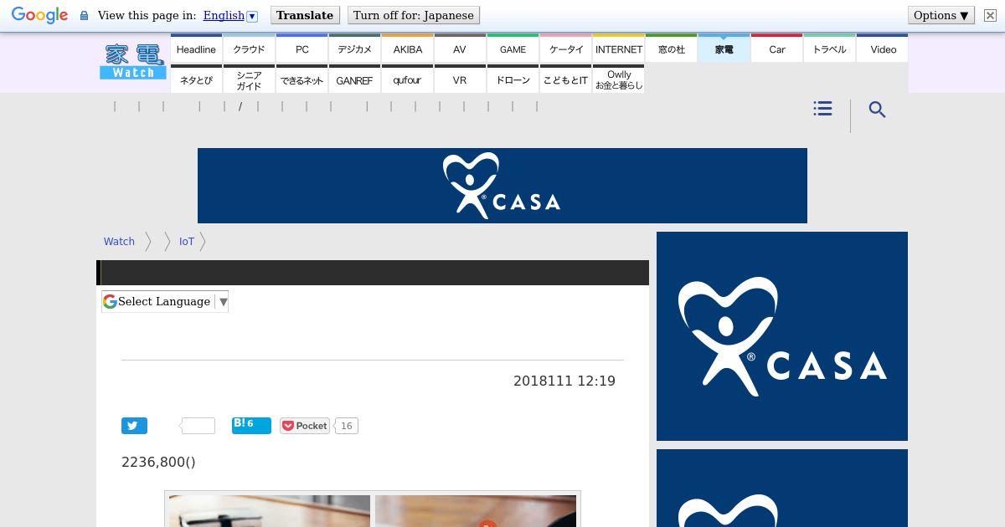1005x527 pixels.
Task: Open the Options dropdown in translate bar
Action: [941, 15]
